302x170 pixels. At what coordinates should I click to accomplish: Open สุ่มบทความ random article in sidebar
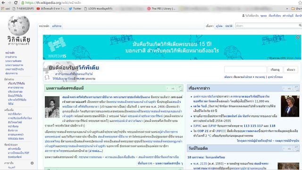click(x=11, y=73)
